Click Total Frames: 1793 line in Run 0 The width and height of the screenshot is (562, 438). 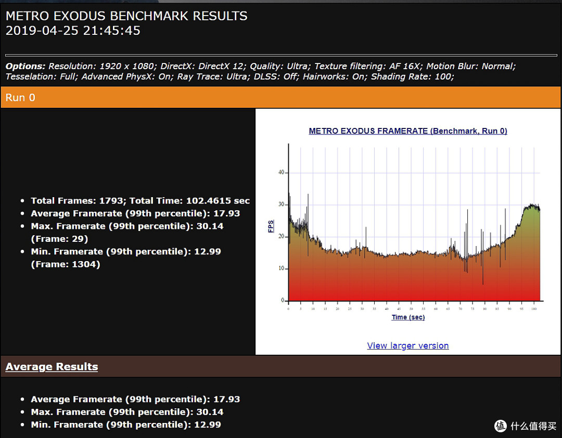pyautogui.click(x=78, y=201)
